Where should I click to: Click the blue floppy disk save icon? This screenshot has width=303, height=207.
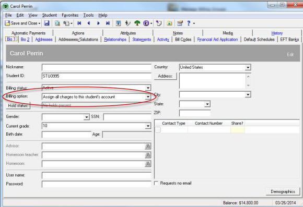[x=46, y=23]
